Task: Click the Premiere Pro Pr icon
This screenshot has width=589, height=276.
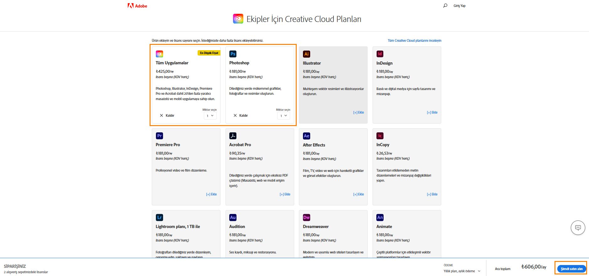Action: 159,136
